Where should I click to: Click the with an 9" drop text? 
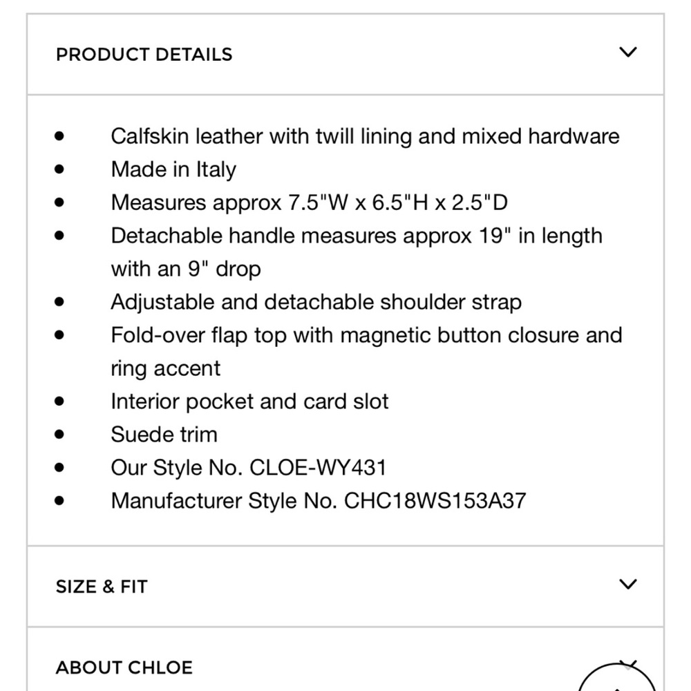point(185,269)
